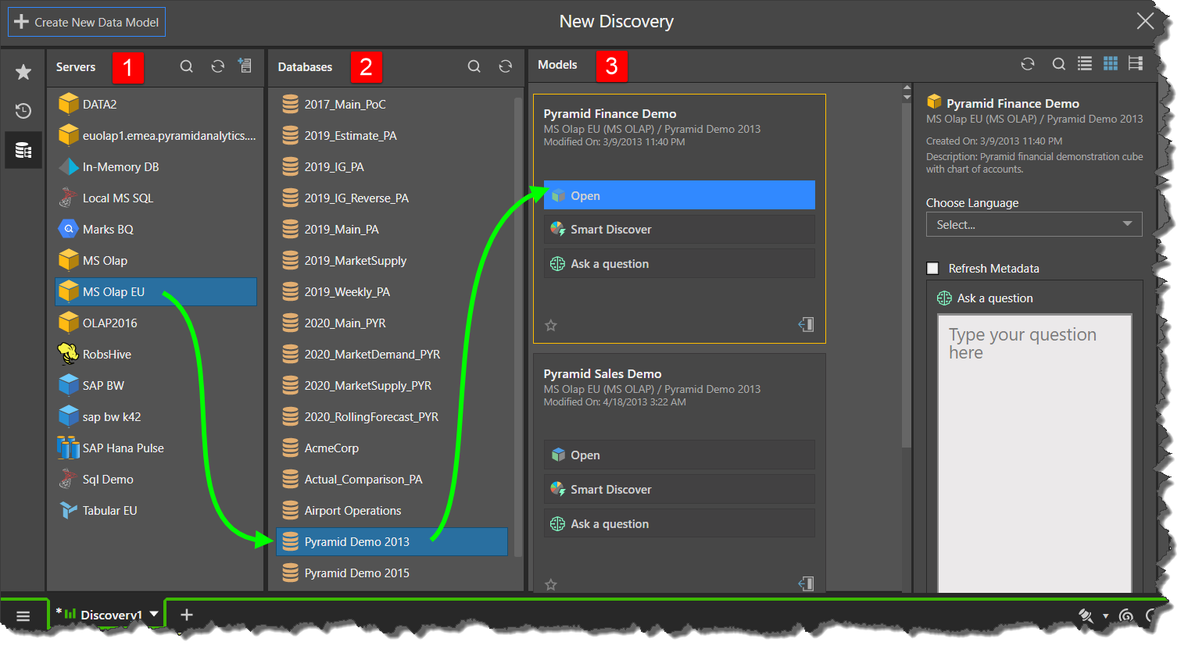Click Smart Discover for Pyramid Finance Demo

pos(678,230)
